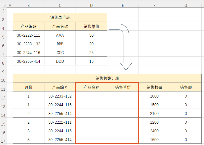Viewport: 204px width, 145px height.
Task: Select the narrow column A header
Action: tap(10, 6)
